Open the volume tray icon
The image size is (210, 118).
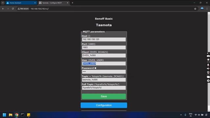tap(199, 115)
